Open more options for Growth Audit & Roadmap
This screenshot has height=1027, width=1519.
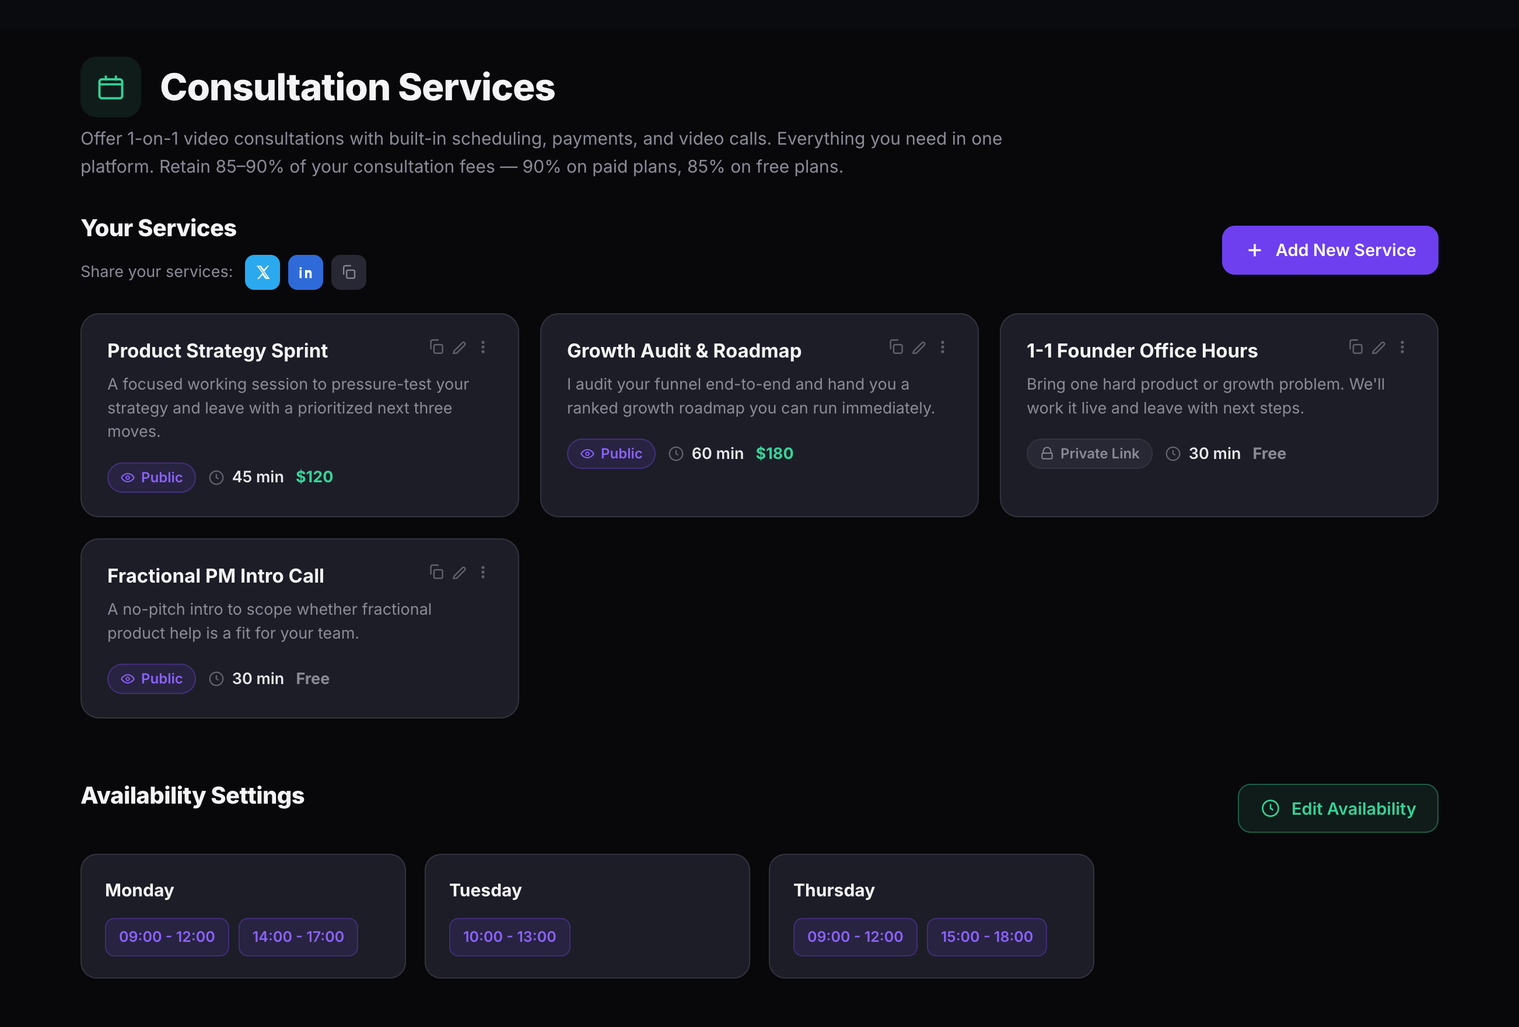coord(943,347)
